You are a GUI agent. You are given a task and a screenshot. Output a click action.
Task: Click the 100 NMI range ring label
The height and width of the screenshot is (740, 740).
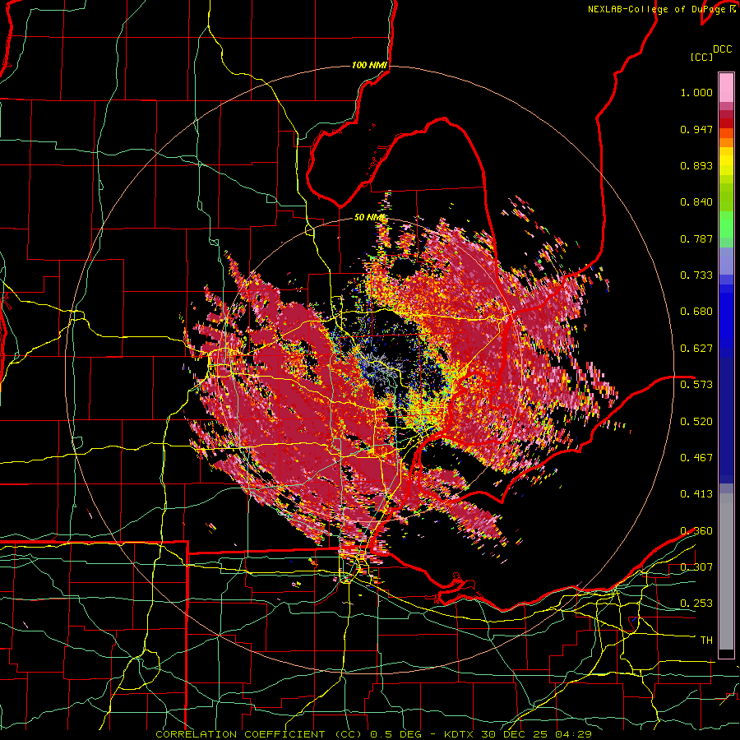pos(369,65)
